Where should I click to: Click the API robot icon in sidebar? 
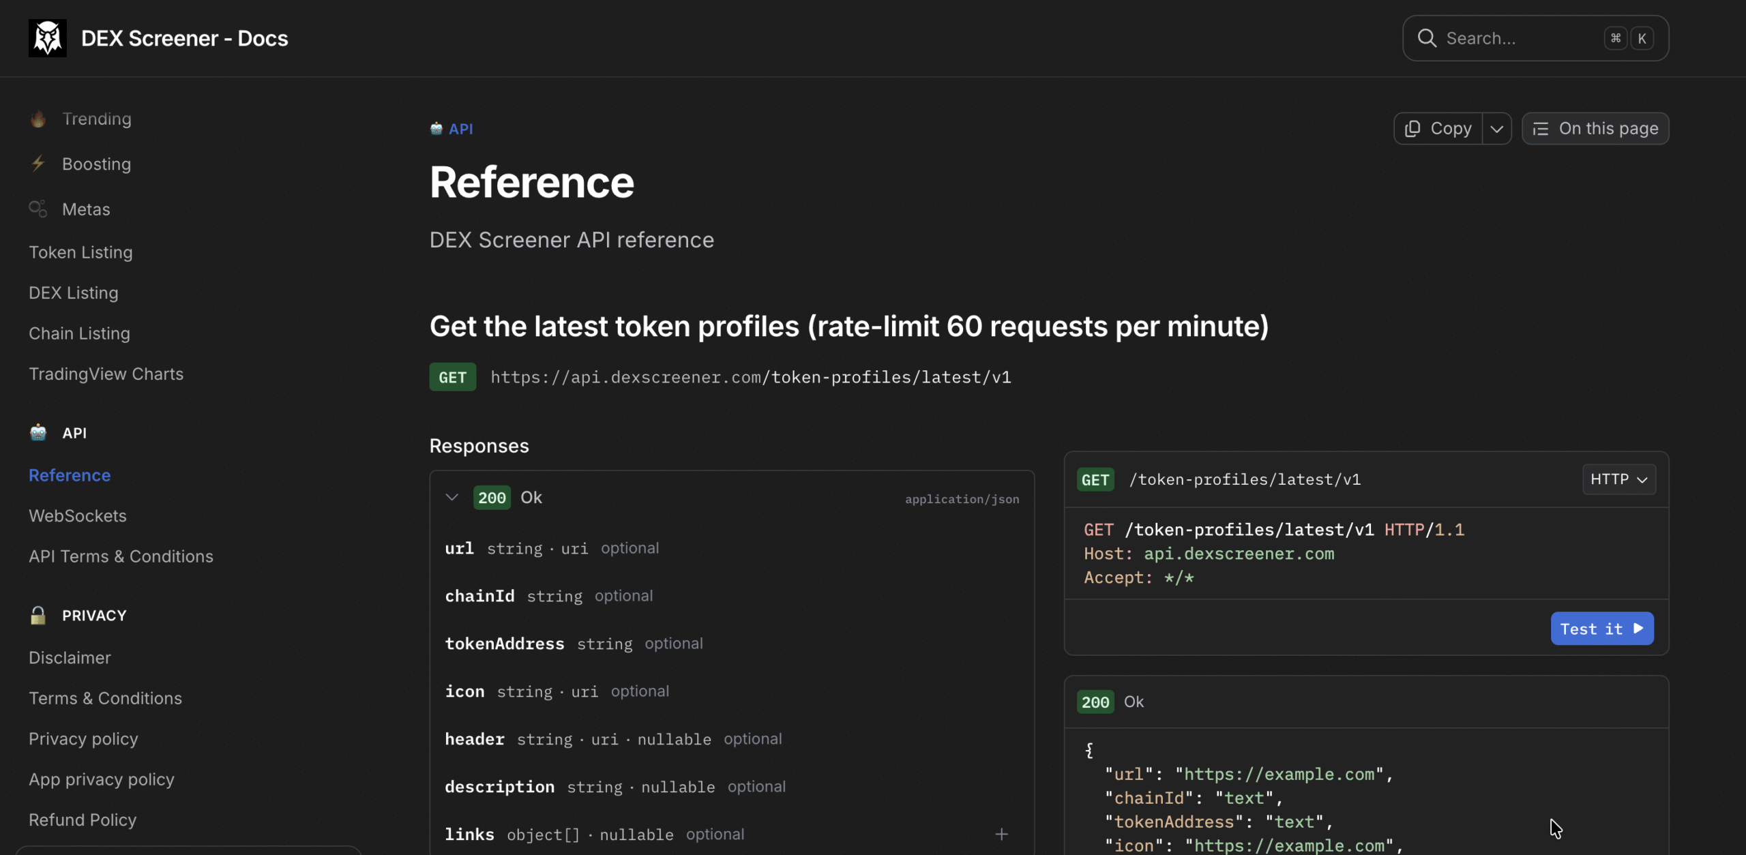[38, 432]
